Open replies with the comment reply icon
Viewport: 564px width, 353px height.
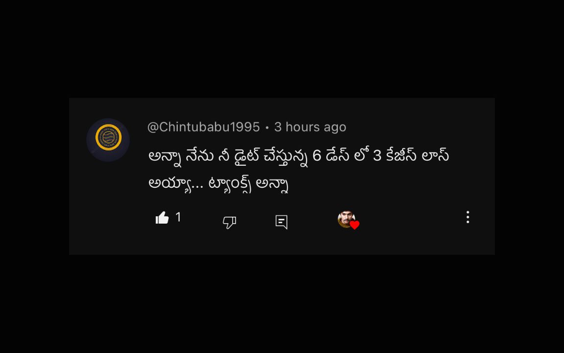(282, 222)
